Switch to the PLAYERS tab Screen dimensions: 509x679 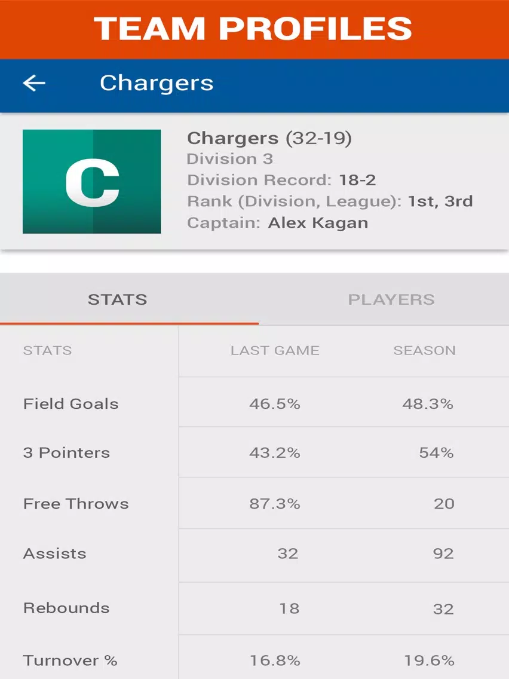(391, 299)
